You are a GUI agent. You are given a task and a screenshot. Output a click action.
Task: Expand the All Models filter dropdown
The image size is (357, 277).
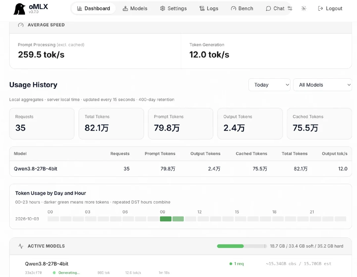click(x=323, y=85)
